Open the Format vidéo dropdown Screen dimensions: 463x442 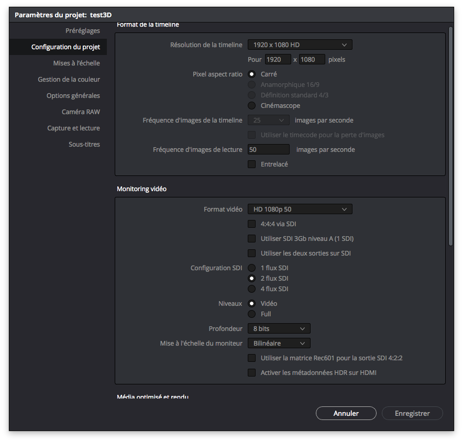(300, 209)
